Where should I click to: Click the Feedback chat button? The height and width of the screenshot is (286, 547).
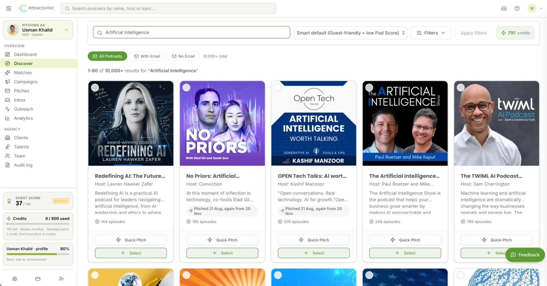coord(525,255)
